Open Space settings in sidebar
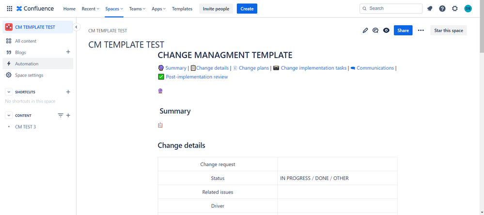 point(38,75)
